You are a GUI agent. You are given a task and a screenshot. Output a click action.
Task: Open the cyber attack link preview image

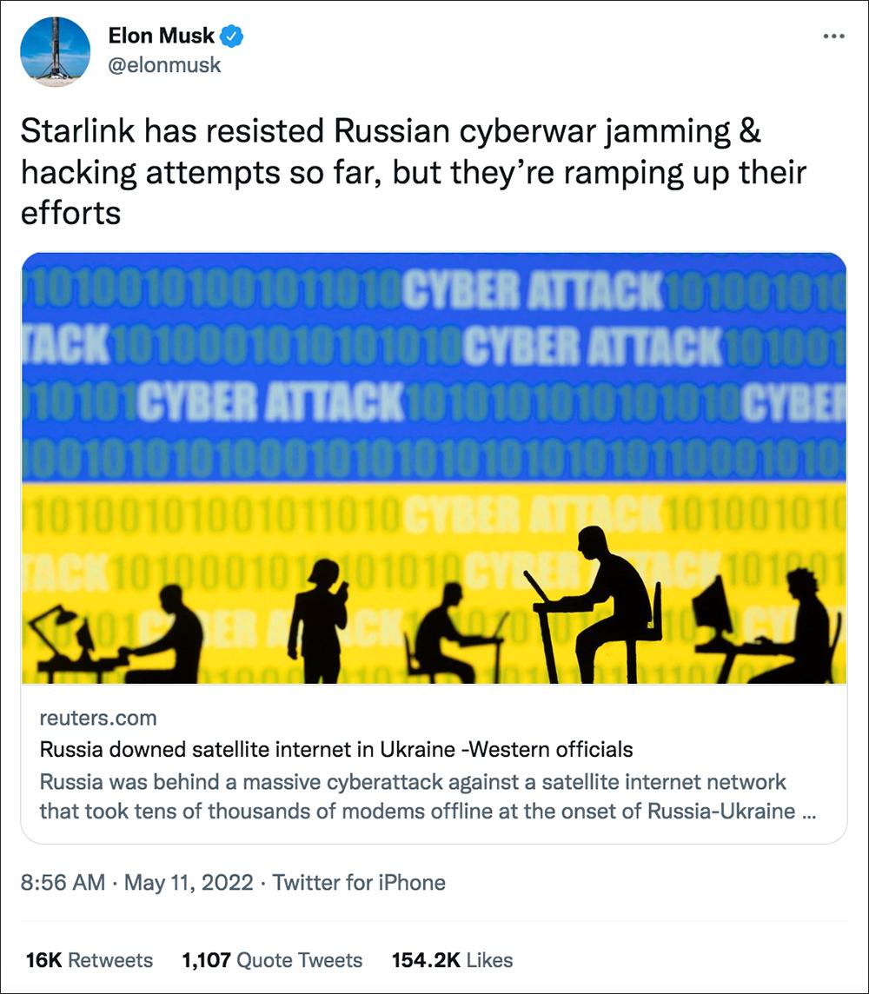pos(434,467)
